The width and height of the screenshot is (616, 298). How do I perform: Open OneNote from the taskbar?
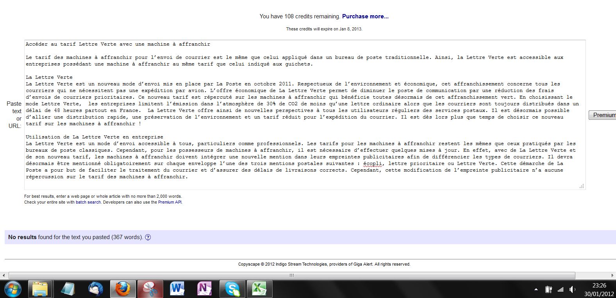point(204,289)
